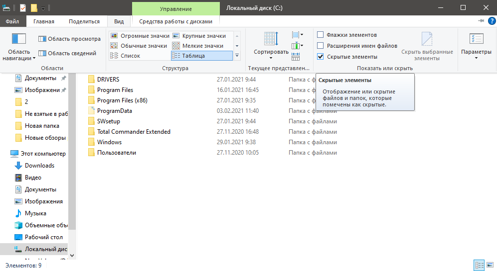Click the New folder icon in title bar

point(33,8)
